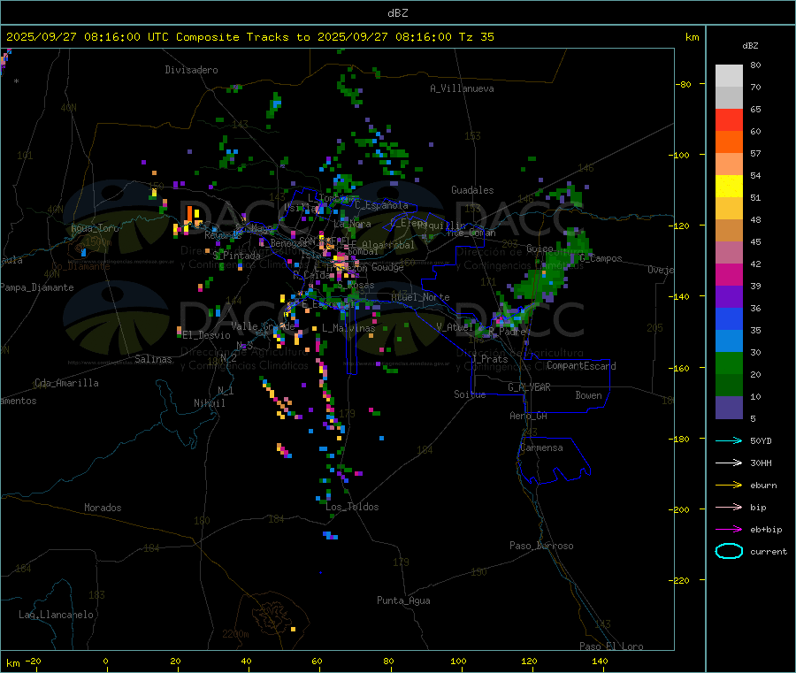
Task: Click the Valle_Grande location label
Action: pos(263,326)
